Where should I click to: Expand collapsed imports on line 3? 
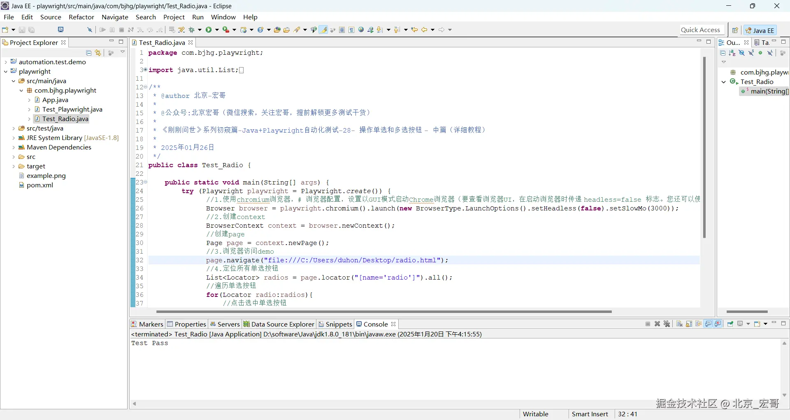coord(145,70)
